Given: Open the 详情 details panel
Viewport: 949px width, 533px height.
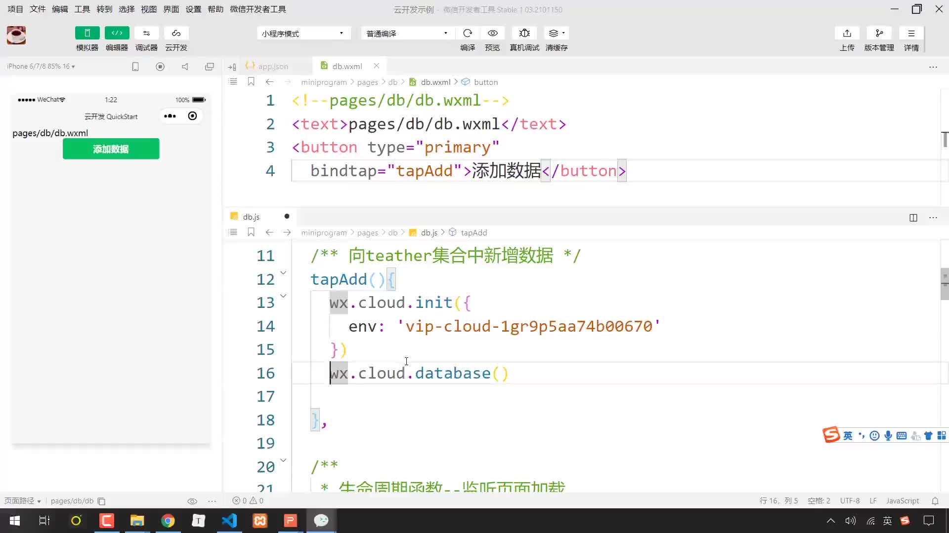Looking at the screenshot, I should [911, 33].
